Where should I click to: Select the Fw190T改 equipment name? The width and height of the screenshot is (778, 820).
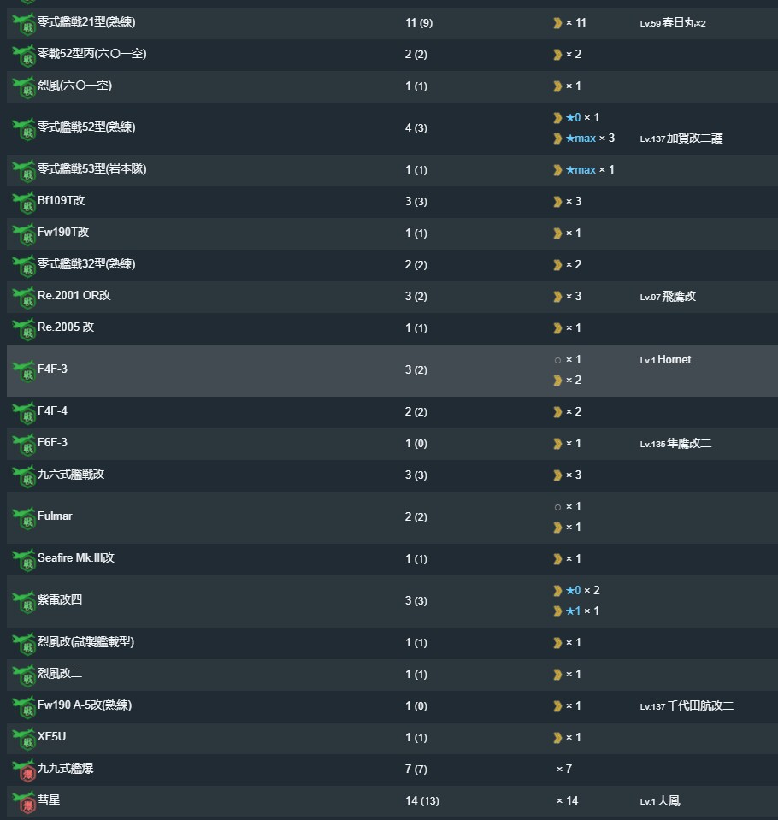(63, 233)
